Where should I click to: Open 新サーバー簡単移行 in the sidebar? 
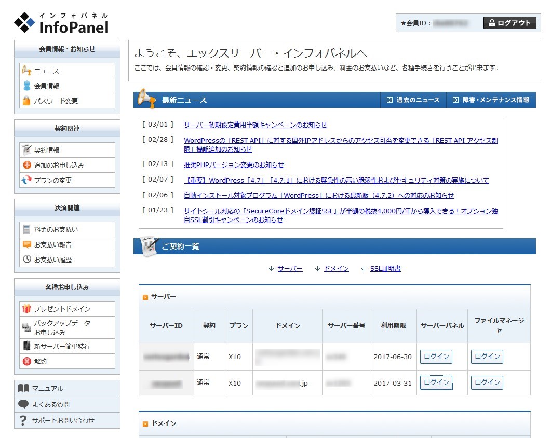click(67, 346)
